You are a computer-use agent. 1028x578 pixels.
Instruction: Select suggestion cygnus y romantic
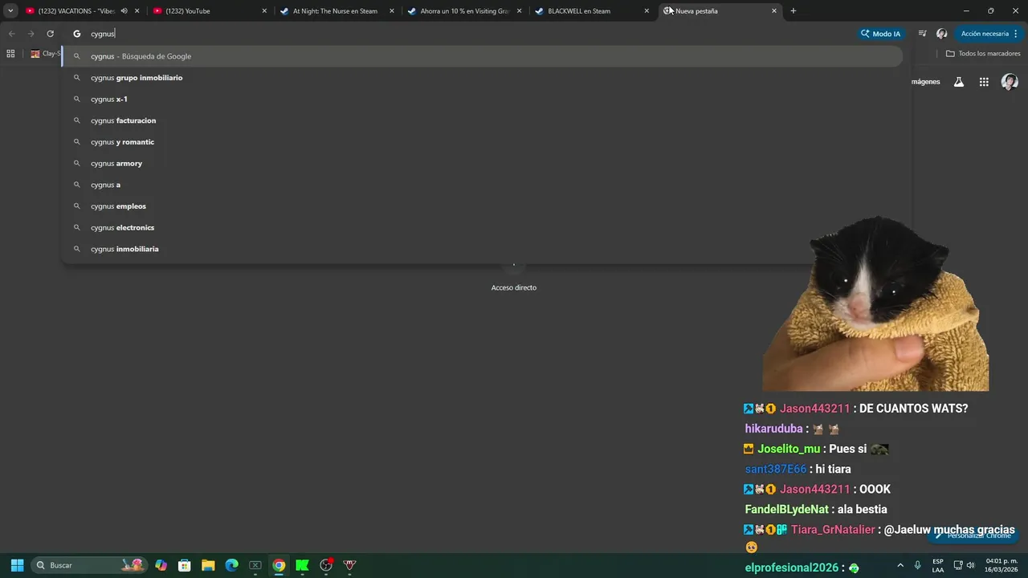[482, 142]
